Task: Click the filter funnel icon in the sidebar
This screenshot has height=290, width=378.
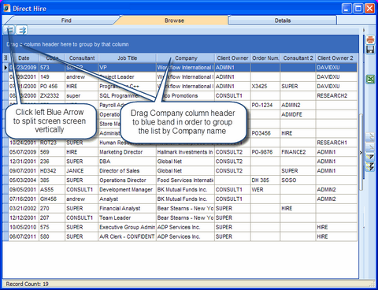Action: click(x=370, y=157)
